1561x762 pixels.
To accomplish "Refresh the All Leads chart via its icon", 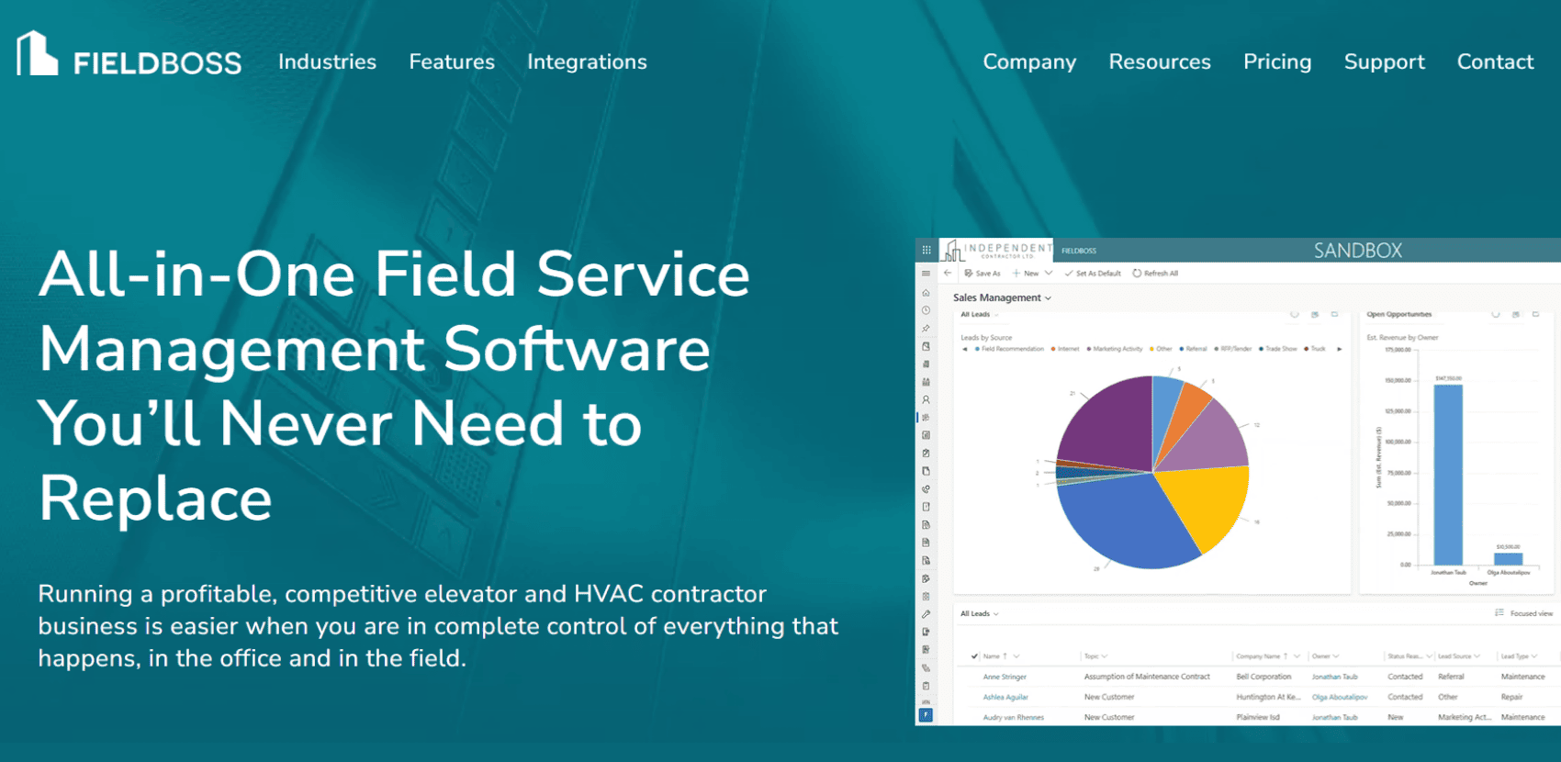I will (x=1294, y=314).
